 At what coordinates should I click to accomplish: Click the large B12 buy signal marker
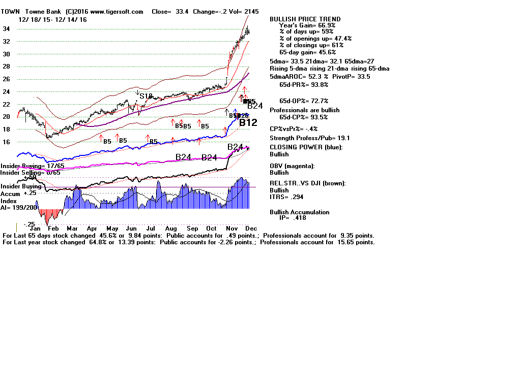coord(248,122)
